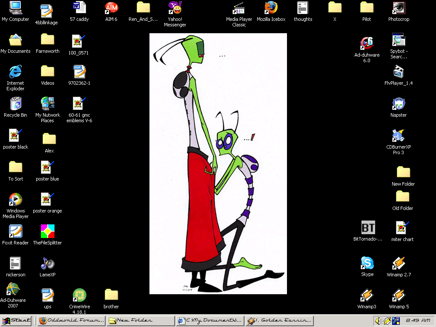The image size is (436, 327).
Task: Open the Mozilla Icebox browser icon
Action: coord(271,8)
